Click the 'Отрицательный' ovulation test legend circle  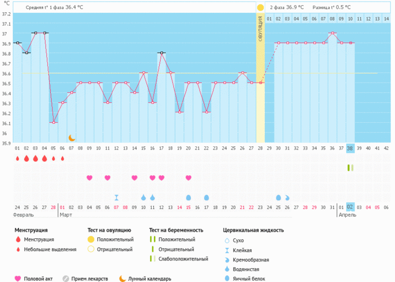[x=91, y=249]
